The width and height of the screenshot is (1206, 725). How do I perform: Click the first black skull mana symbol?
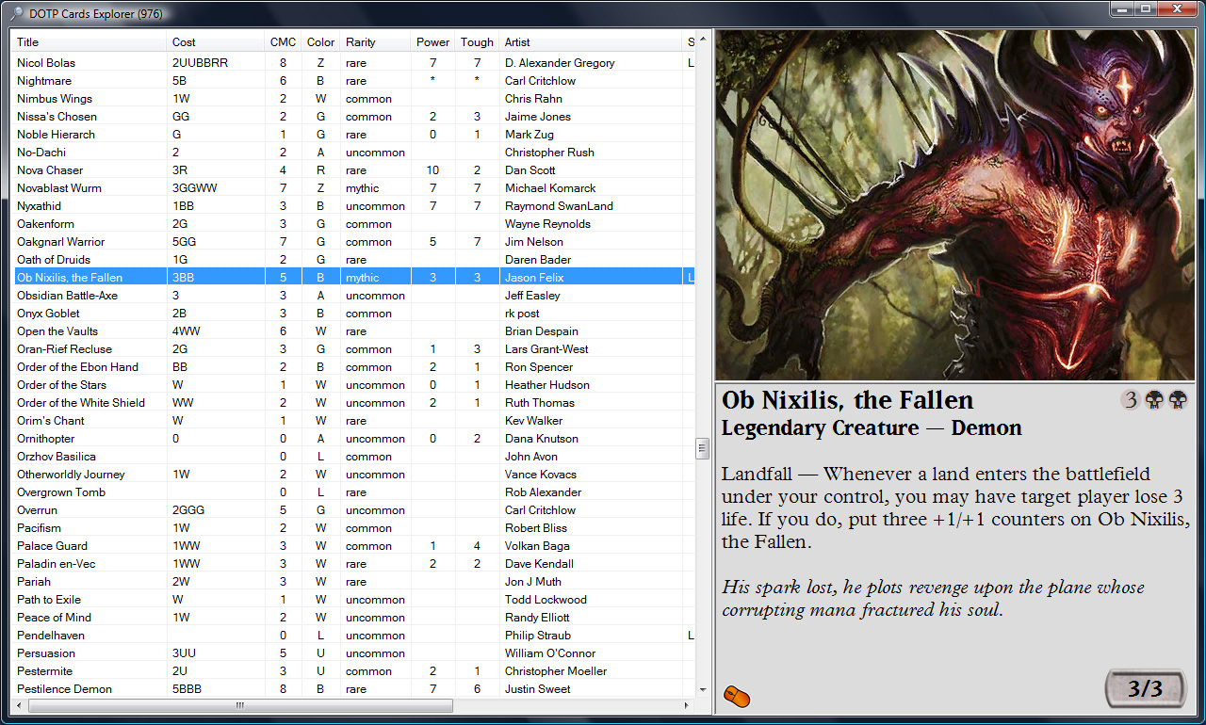(x=1154, y=400)
